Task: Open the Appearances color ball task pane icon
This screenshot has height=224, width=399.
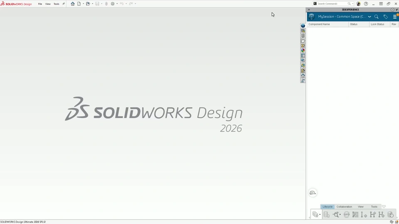Action: click(x=303, y=51)
